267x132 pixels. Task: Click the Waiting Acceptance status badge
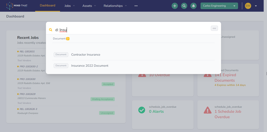pyautogui.click(x=102, y=99)
